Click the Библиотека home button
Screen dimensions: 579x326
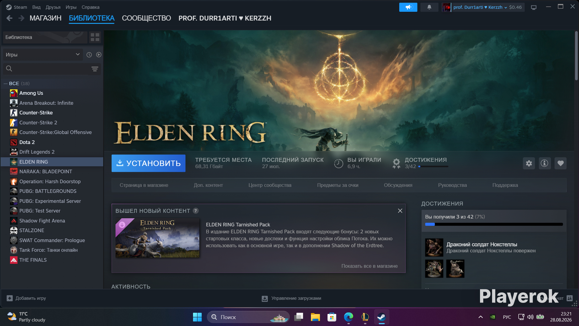coord(45,37)
